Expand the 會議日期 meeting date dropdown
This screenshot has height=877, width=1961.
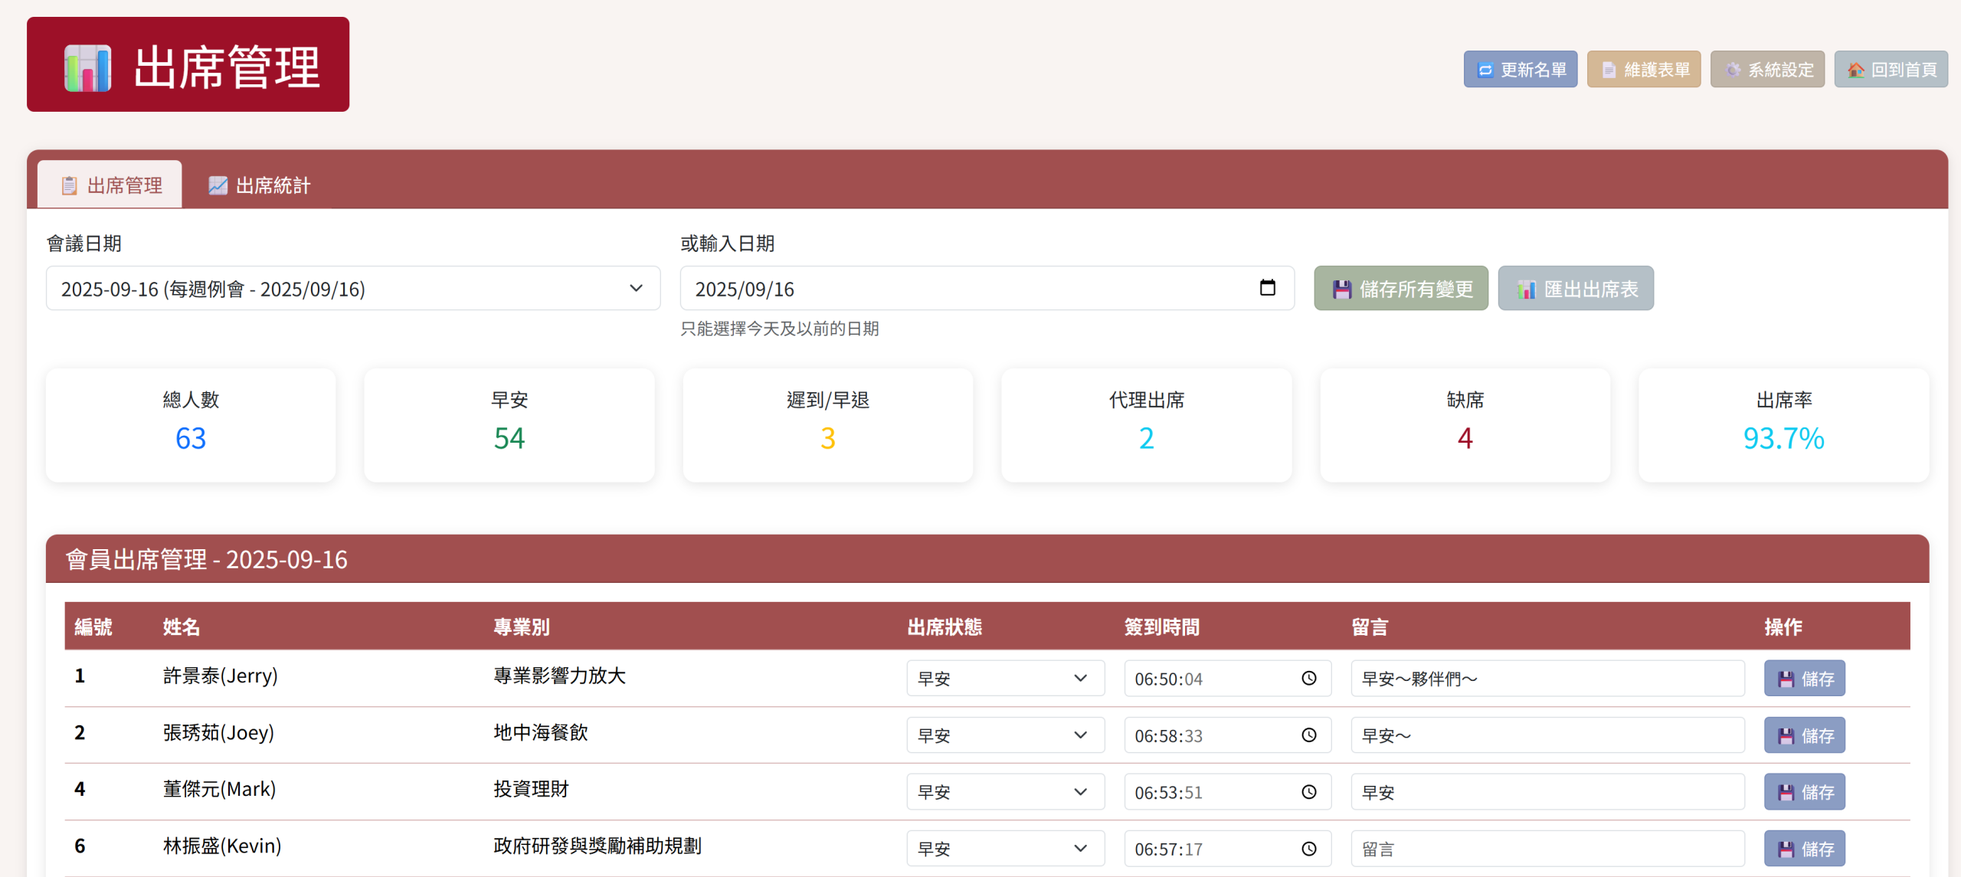(x=352, y=289)
